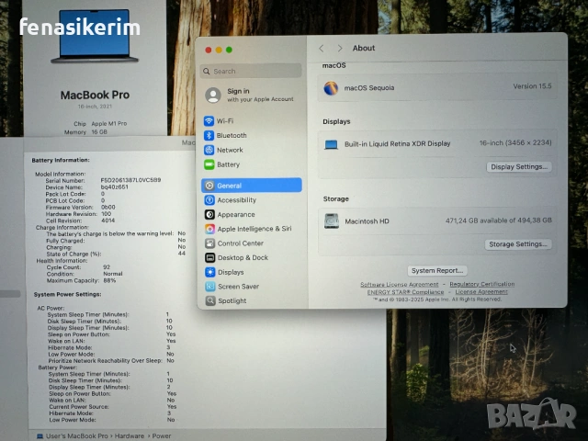Click State of Charge value 44
588x441 pixels.
point(182,254)
